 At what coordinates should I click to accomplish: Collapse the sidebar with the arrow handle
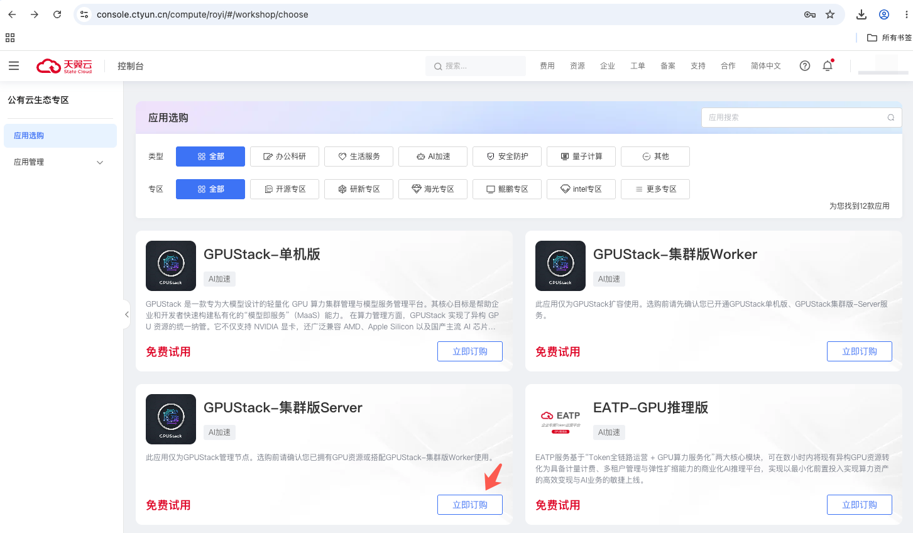(x=127, y=314)
